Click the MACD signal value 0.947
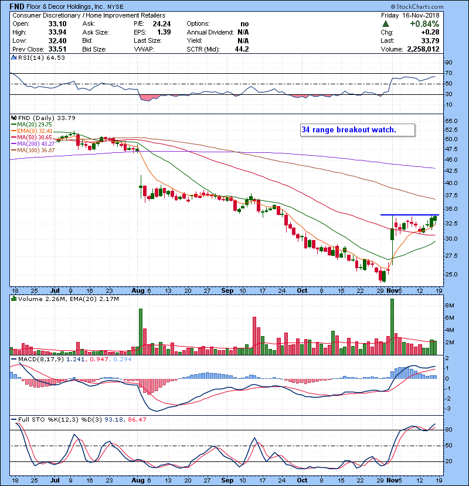This screenshot has width=469, height=486. click(99, 360)
